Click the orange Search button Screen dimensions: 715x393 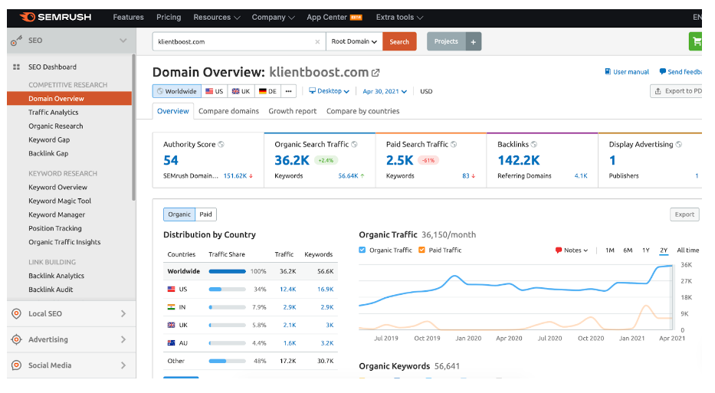point(399,42)
